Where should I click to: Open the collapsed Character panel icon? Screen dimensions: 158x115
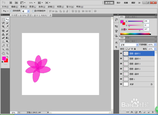pyautogui.click(x=116, y=42)
